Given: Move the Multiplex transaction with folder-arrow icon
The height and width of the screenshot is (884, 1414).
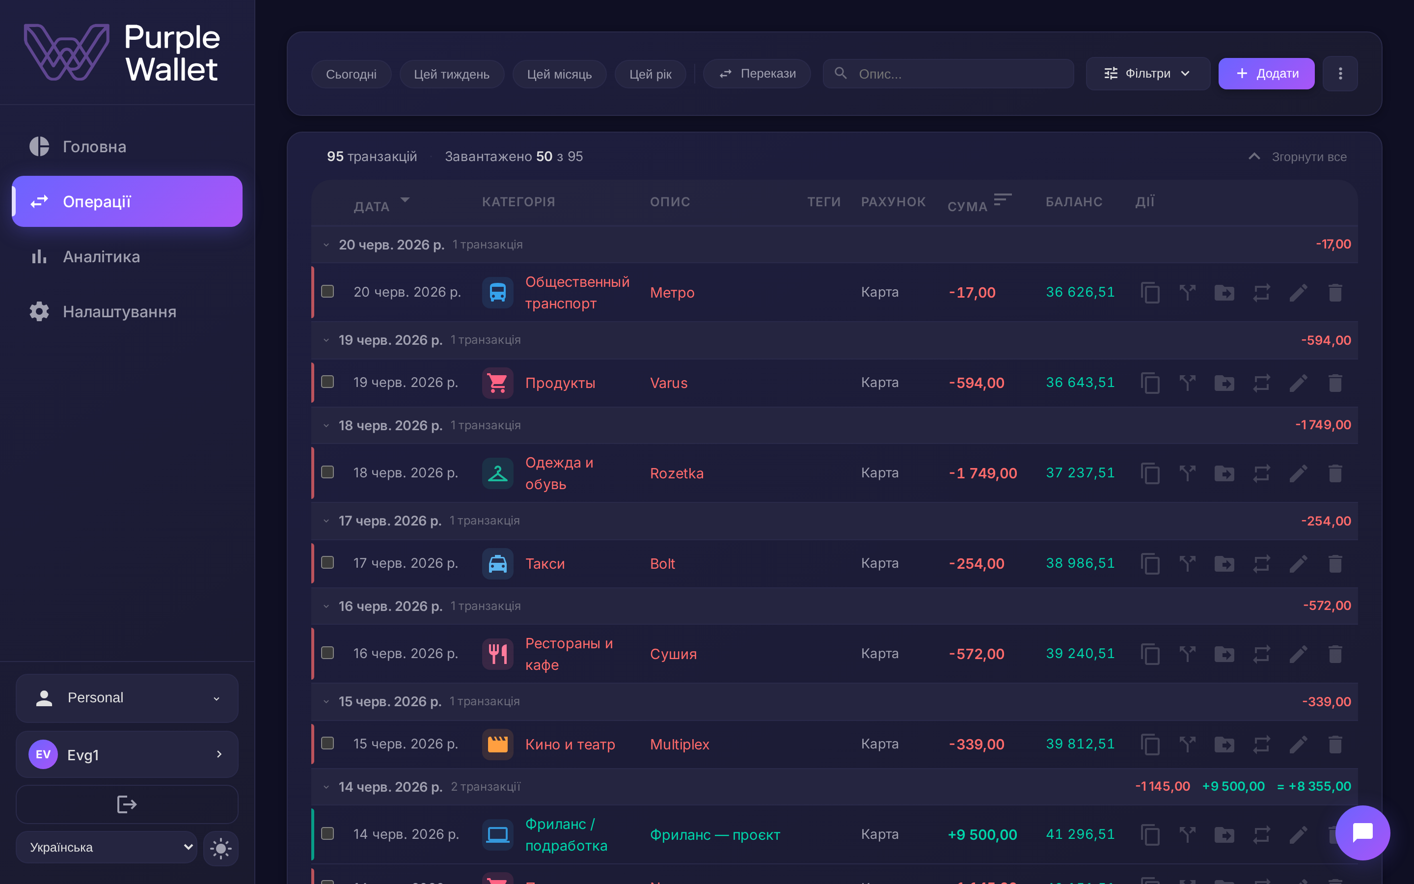Looking at the screenshot, I should [1224, 744].
